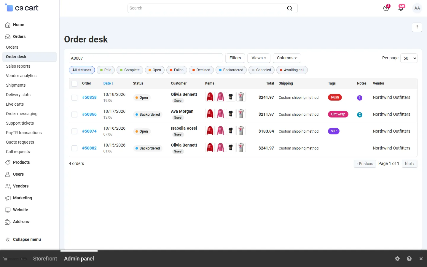427x267 pixels.
Task: Filter by Awaiting call status
Action: pos(292,70)
